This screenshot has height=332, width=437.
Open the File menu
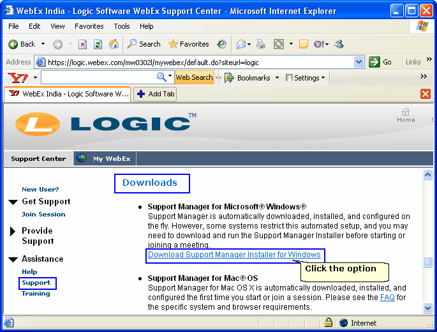tap(13, 26)
